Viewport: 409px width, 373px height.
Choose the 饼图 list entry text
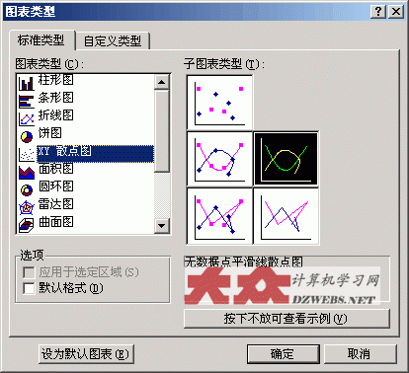tap(50, 133)
